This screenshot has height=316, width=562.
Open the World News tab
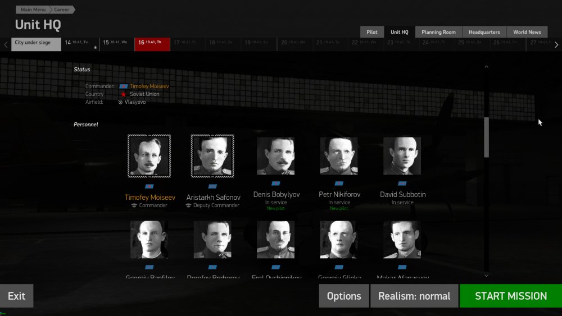(527, 32)
